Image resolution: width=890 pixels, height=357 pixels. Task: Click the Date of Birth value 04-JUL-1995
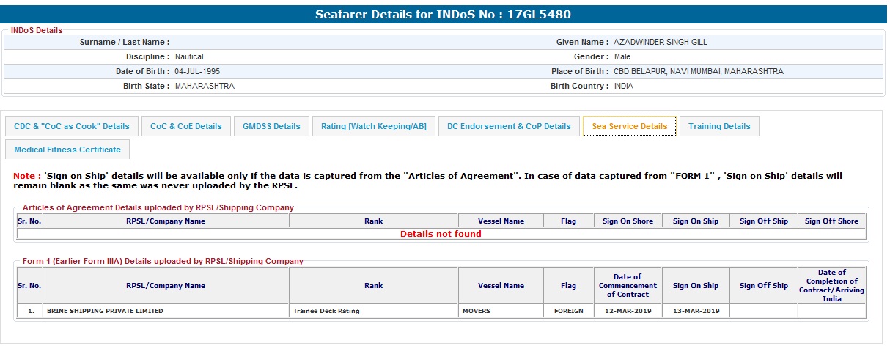coord(197,72)
